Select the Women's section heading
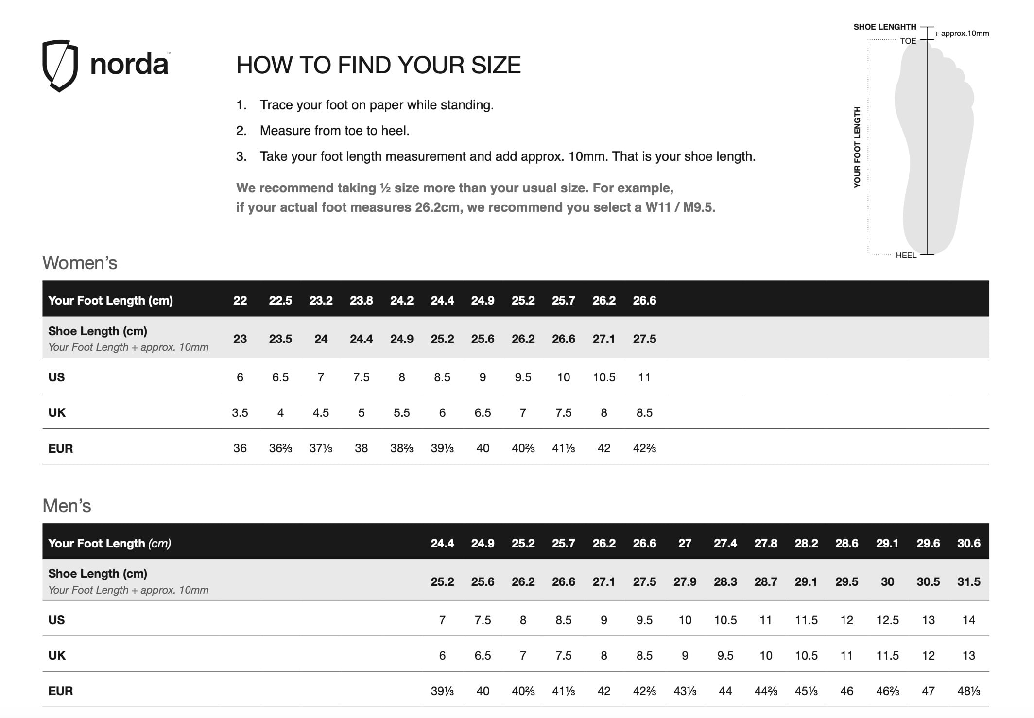The width and height of the screenshot is (1034, 718). tap(80, 263)
